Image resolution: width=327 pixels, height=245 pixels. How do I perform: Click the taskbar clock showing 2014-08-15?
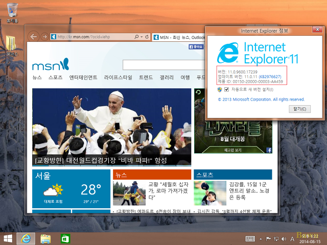click(310, 239)
